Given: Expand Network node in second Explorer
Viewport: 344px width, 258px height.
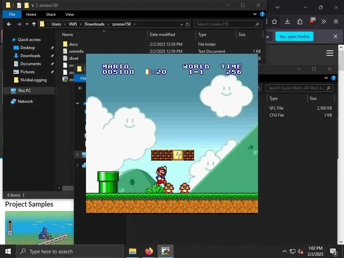Looking at the screenshot, I should (78, 165).
